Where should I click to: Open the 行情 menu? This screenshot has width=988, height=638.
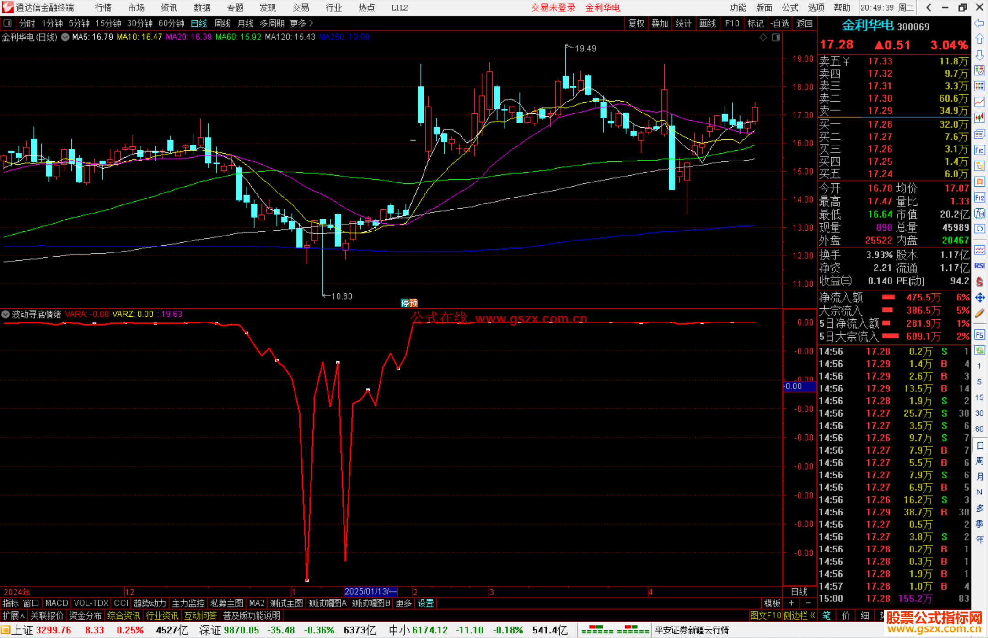(103, 7)
